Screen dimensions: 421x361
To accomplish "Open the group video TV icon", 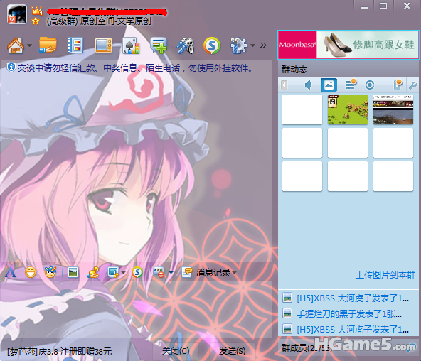I will (103, 45).
